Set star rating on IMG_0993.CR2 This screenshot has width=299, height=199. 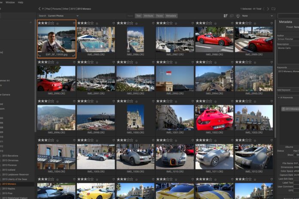pos(165,62)
